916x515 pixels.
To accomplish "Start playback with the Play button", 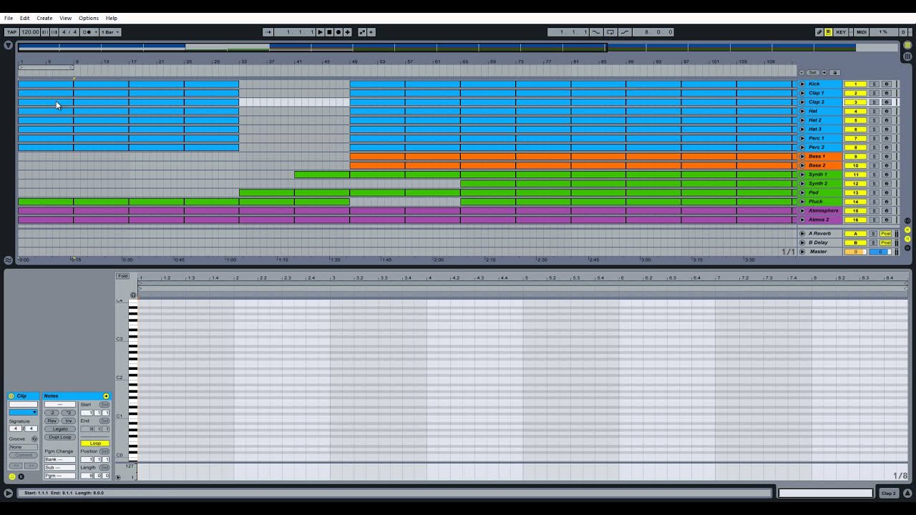I will pos(321,32).
